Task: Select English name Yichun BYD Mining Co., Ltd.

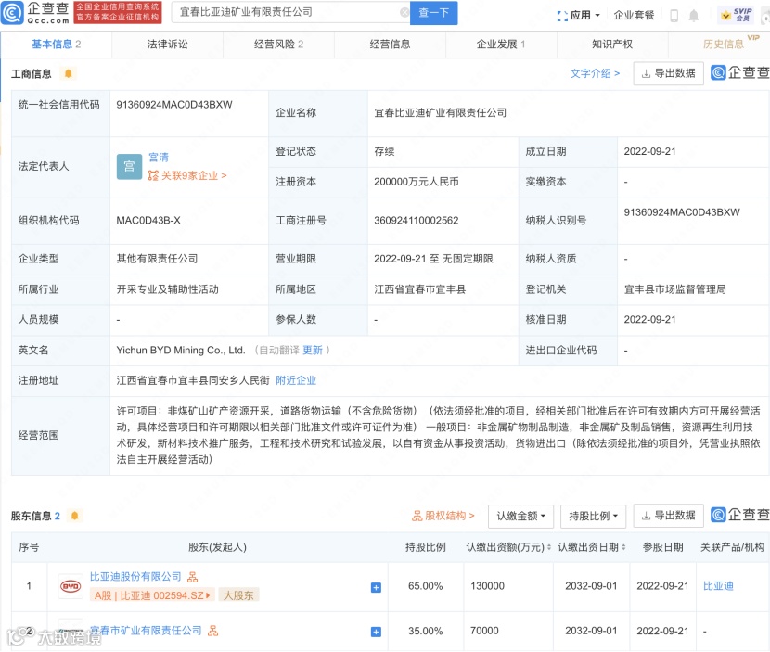Action: point(180,350)
